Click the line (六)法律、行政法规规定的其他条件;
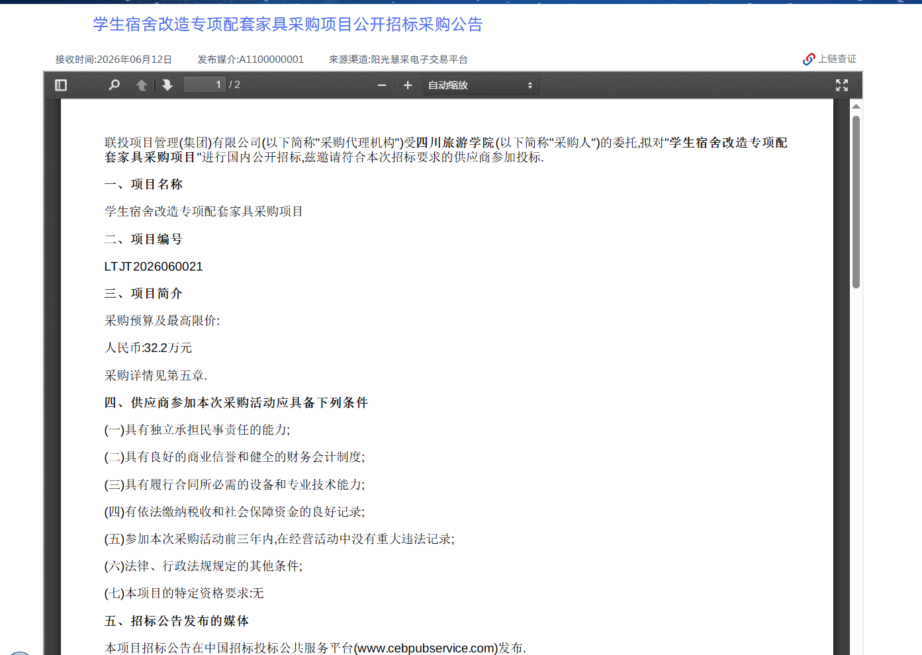The image size is (922, 655). tap(203, 566)
